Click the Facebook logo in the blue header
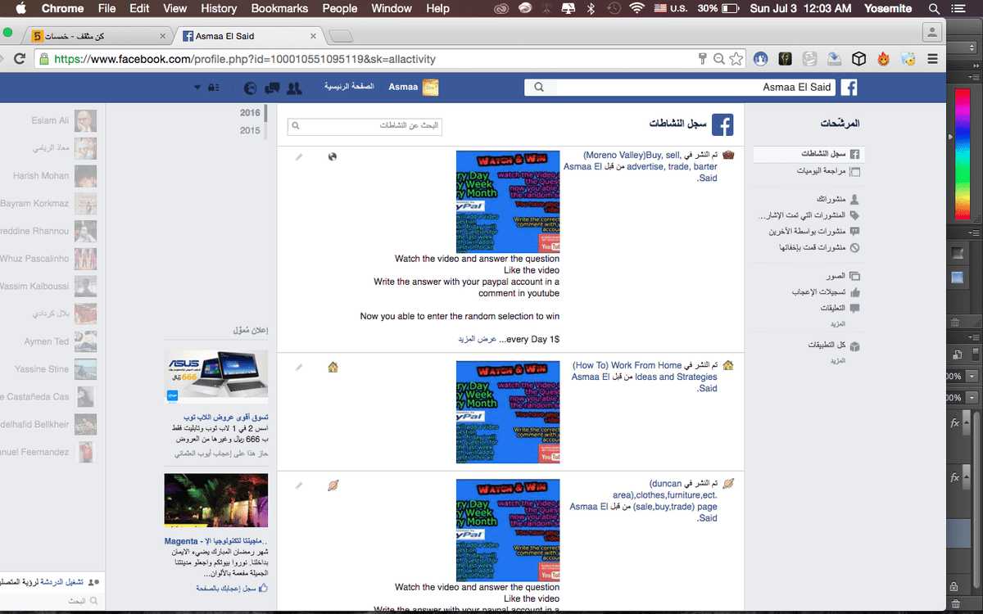Viewport: 983px width, 614px height. click(x=849, y=88)
